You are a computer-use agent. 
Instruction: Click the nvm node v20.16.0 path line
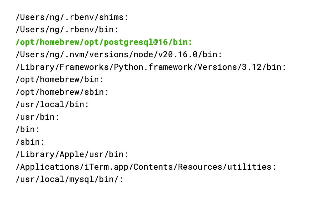(119, 55)
